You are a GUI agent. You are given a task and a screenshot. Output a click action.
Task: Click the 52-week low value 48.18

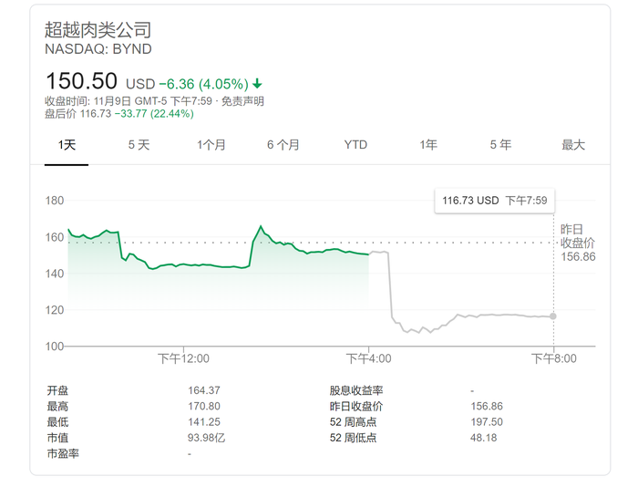pyautogui.click(x=484, y=438)
